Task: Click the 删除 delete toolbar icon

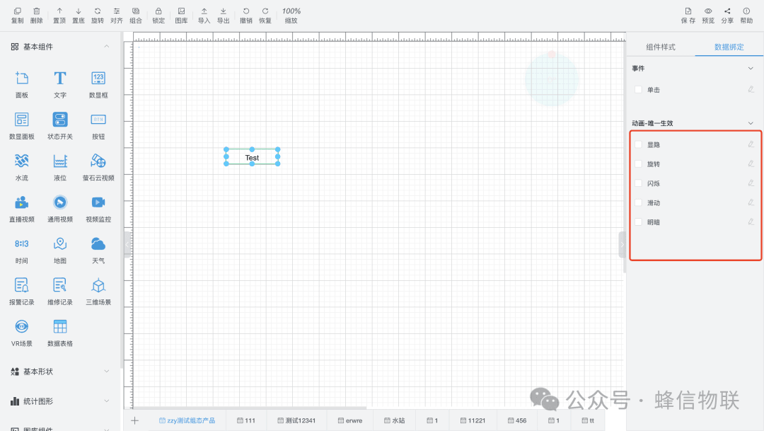Action: click(37, 15)
